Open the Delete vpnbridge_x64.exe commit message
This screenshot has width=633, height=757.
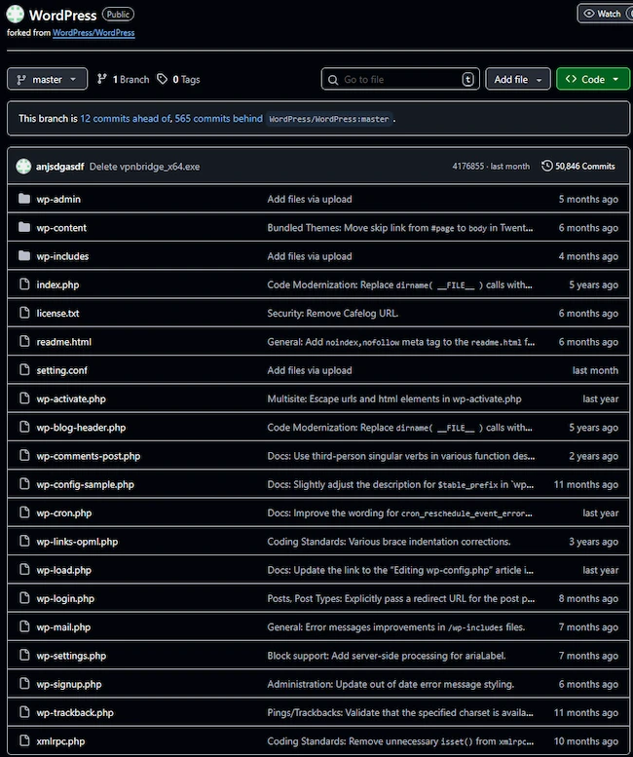click(x=144, y=167)
